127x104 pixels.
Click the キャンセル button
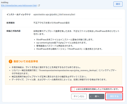[79, 96]
